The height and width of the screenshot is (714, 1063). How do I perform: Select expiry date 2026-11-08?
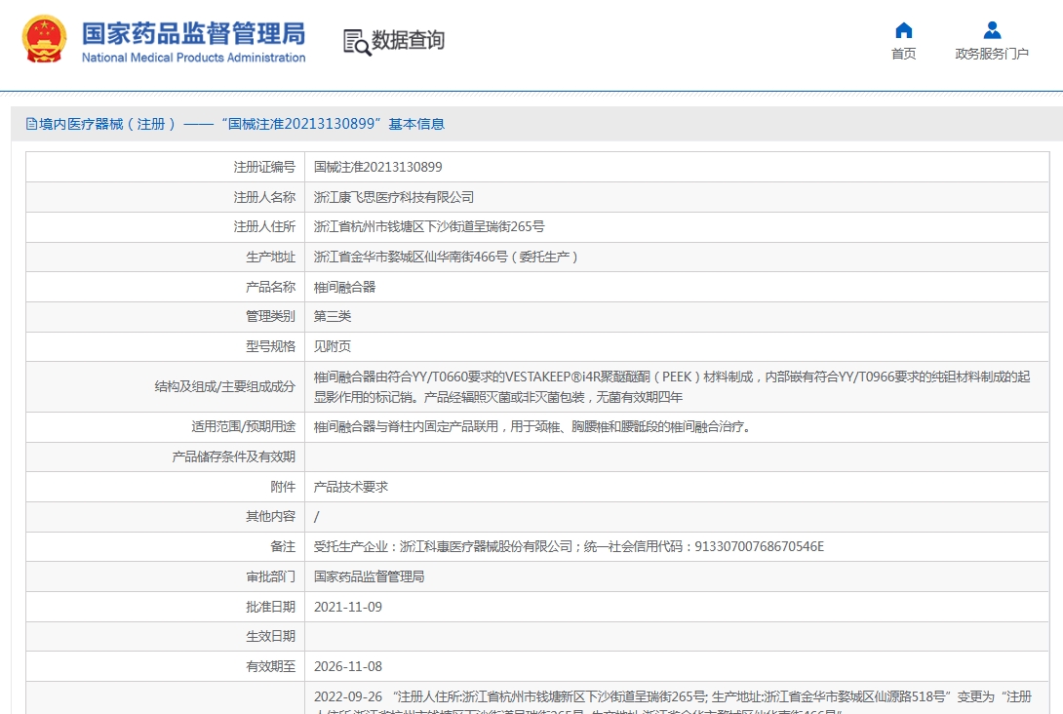click(348, 666)
